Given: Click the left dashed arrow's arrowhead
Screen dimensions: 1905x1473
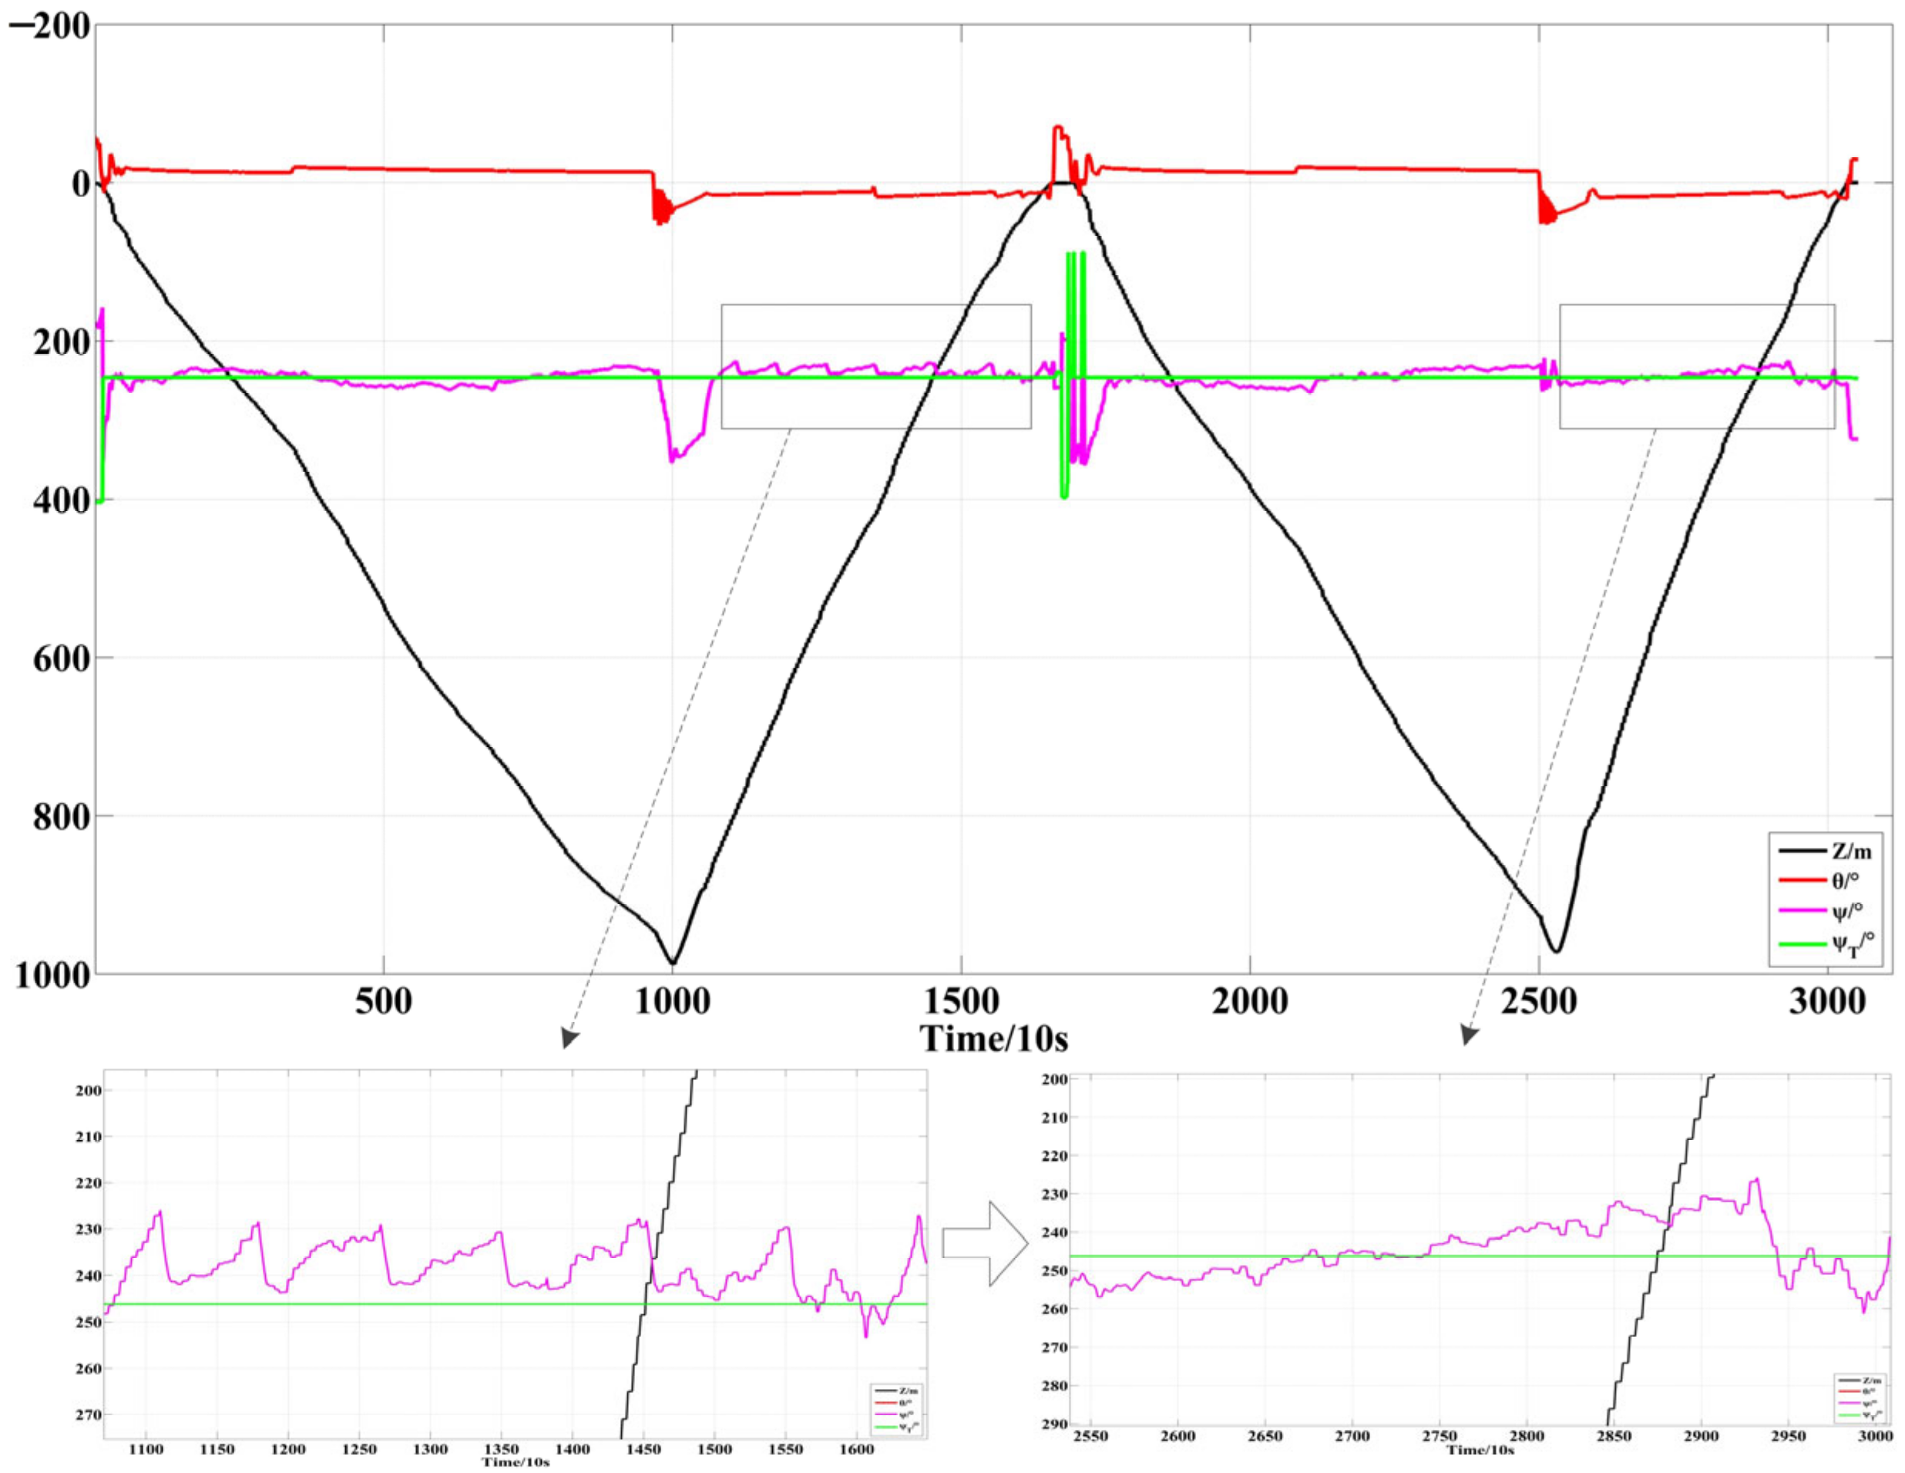Looking at the screenshot, I should (569, 1037).
